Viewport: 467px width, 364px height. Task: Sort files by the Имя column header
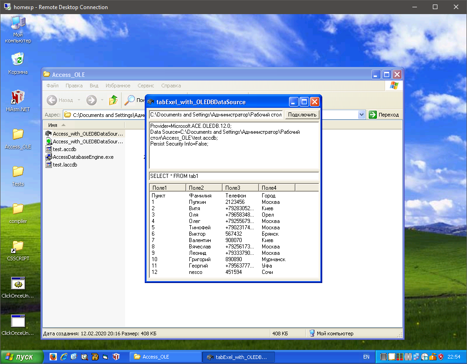[x=53, y=125]
